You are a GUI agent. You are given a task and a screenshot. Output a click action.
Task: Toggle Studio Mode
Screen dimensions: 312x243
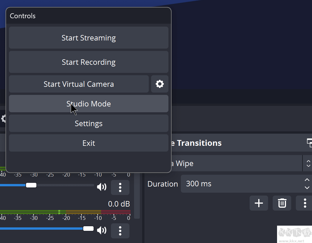tap(88, 104)
